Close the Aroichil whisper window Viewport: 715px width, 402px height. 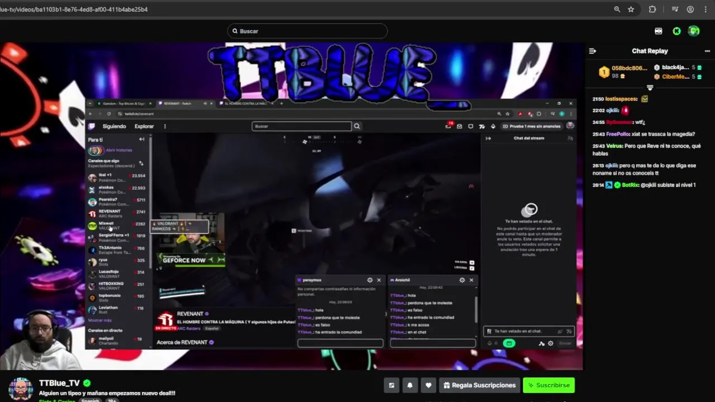point(471,280)
